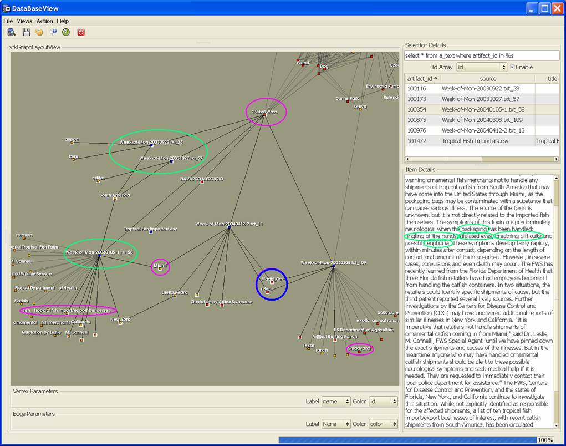Image resolution: width=566 pixels, height=446 pixels.
Task: Click the What's This help pointer icon
Action: click(x=53, y=32)
